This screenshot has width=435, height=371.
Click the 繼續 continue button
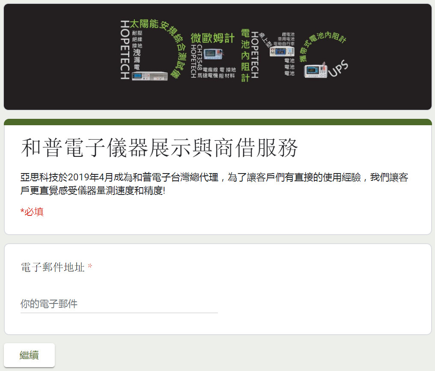pos(29,355)
